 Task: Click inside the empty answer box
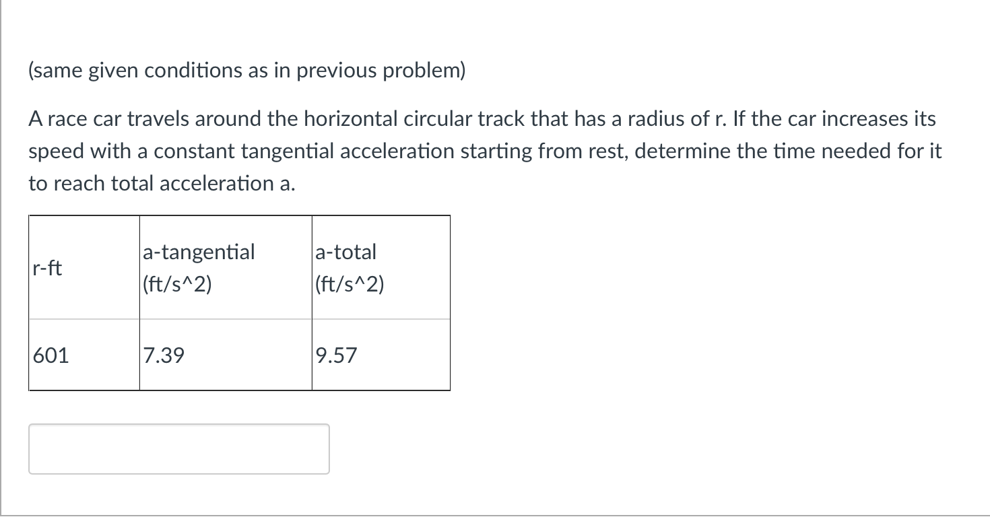[178, 448]
